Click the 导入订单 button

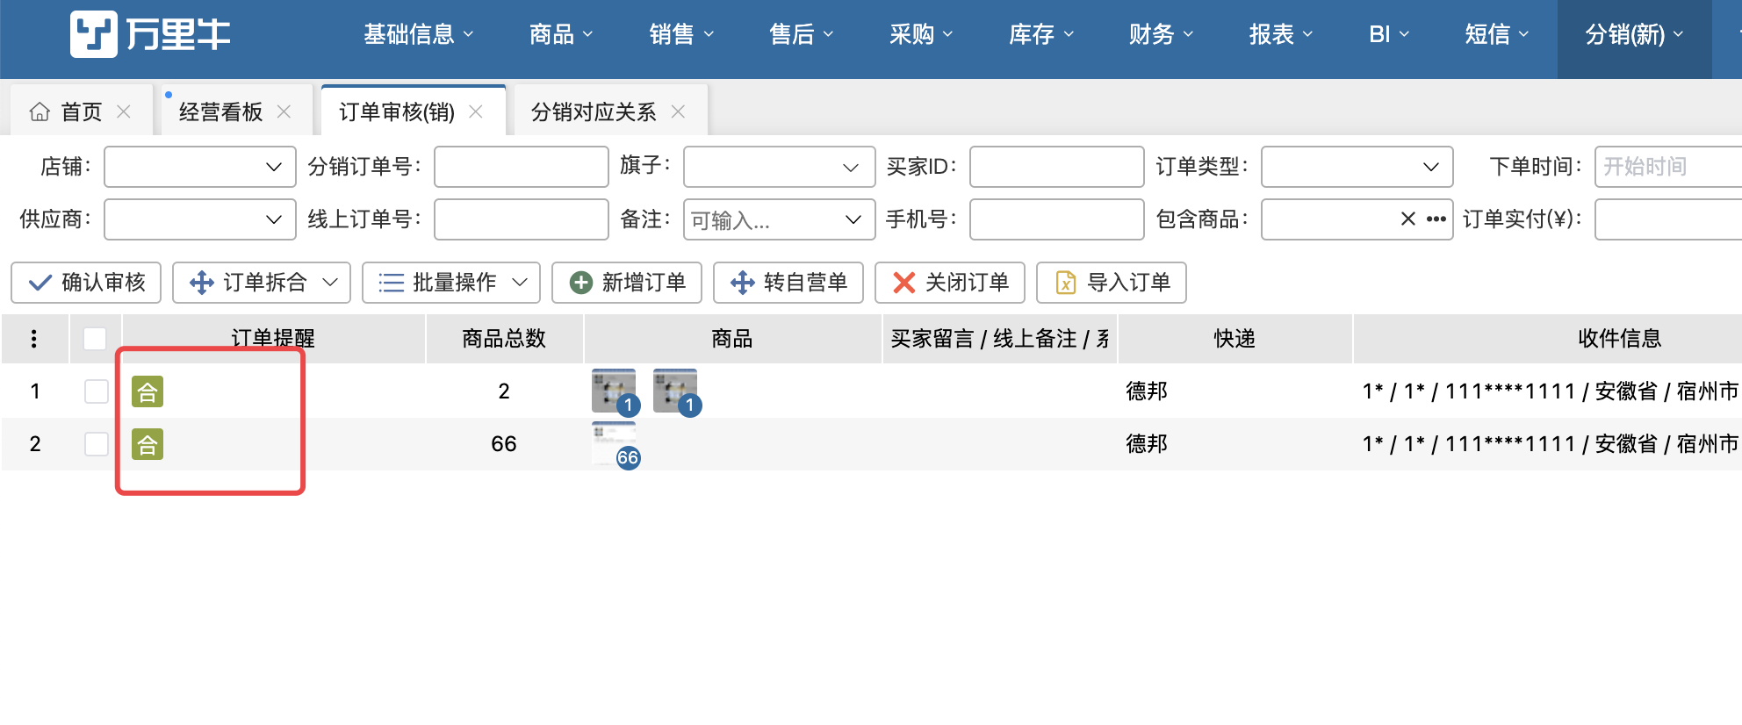pyautogui.click(x=1112, y=283)
